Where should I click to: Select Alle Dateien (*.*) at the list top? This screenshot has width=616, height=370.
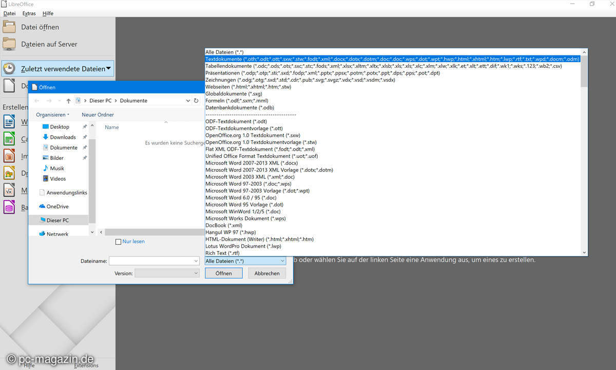tap(393, 52)
